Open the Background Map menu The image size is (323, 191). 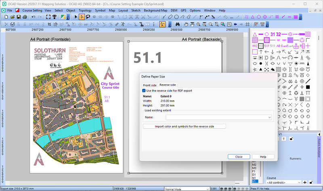click(155, 10)
